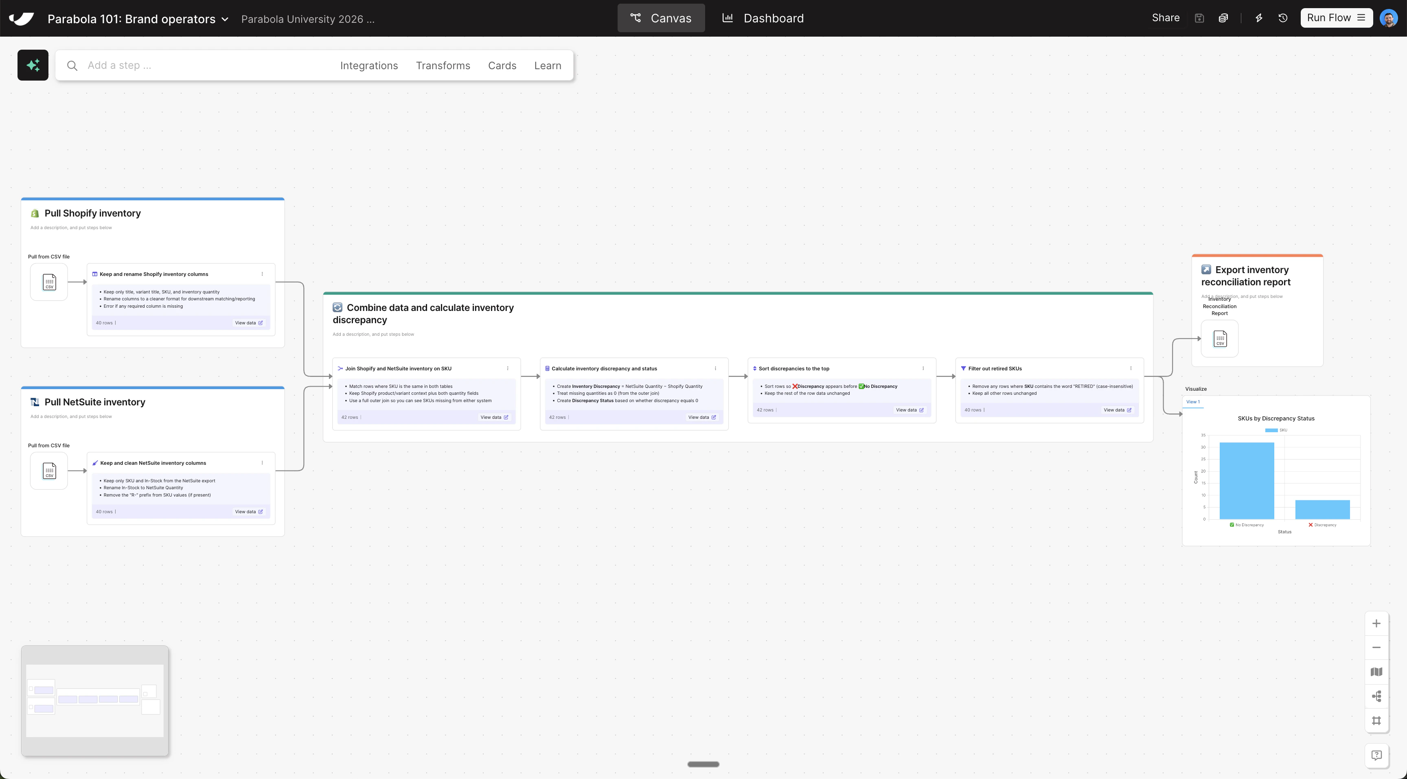The width and height of the screenshot is (1407, 779).
Task: Click the SKU legend color swatch
Action: [x=1271, y=430]
